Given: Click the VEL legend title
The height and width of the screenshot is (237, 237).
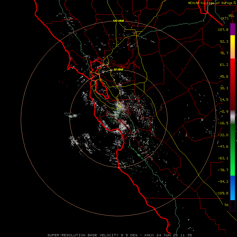Looking at the screenshot, I should (x=231, y=16).
